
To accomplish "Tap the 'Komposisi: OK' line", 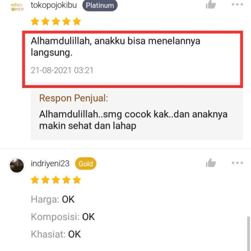I will (63, 217).
